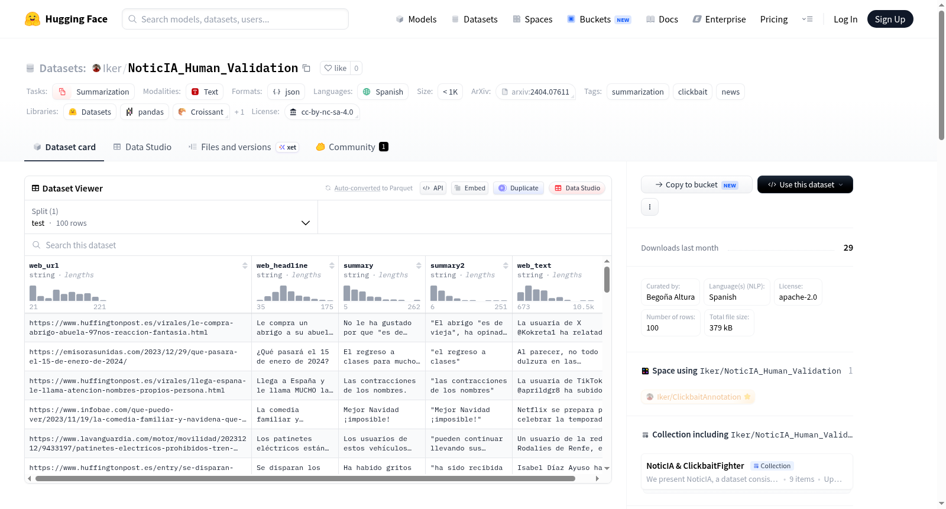The image size is (946, 509).
Task: Click the web_url lengths histogram
Action: [x=67, y=293]
